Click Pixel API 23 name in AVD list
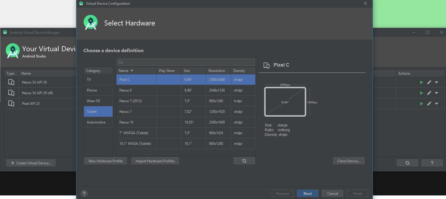This screenshot has width=446, height=199. click(31, 104)
